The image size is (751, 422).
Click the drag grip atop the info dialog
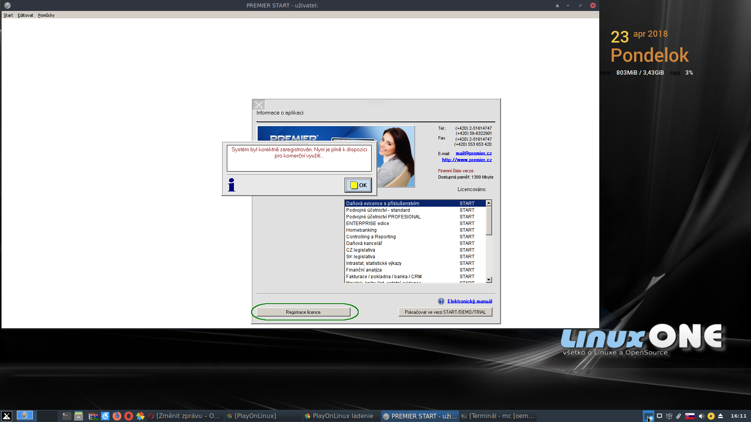pyautogui.click(x=376, y=102)
